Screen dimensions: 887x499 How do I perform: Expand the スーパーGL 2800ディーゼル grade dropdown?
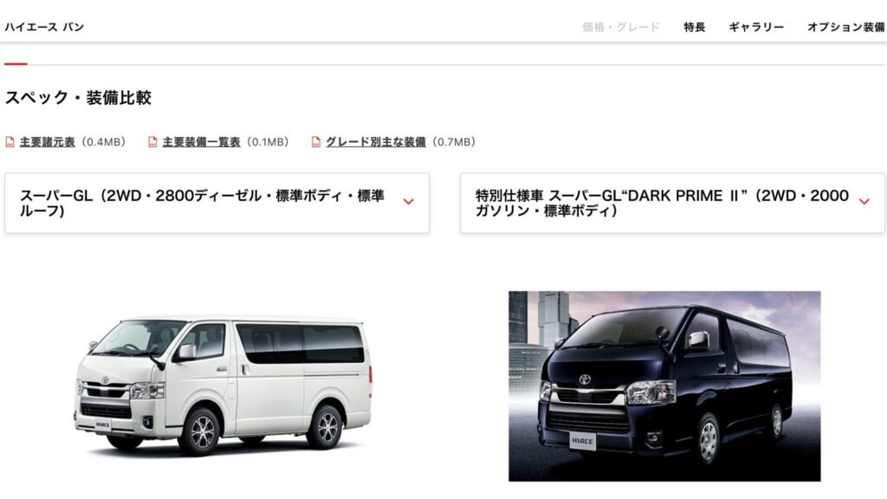pos(217,203)
